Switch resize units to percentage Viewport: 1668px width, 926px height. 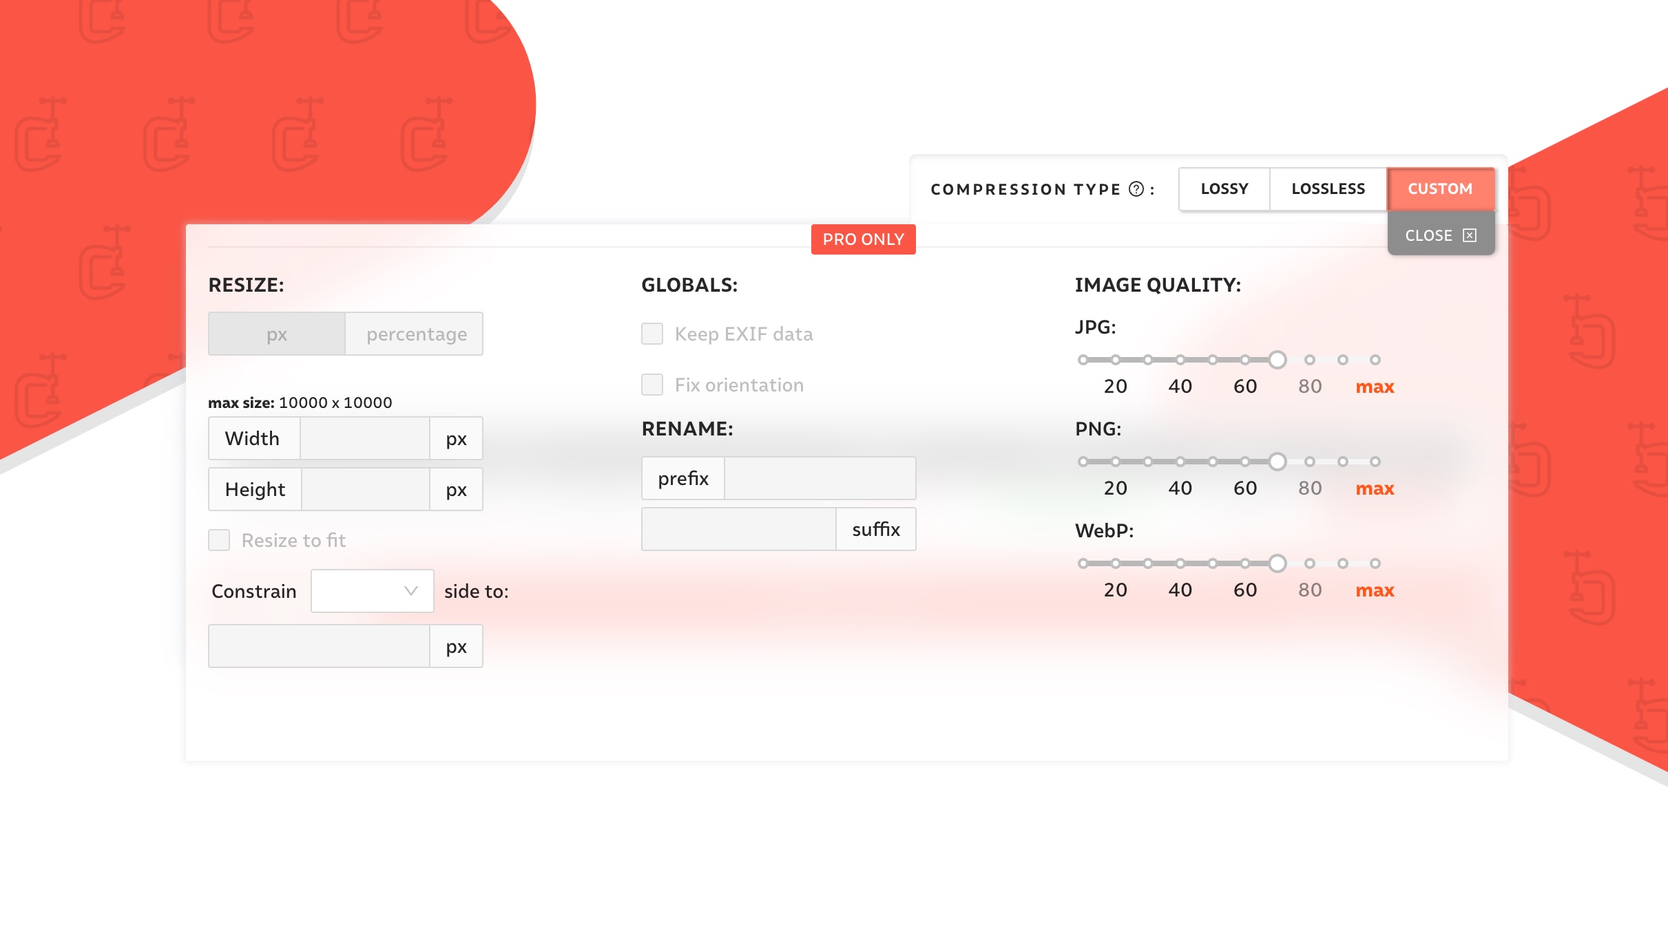[416, 334]
